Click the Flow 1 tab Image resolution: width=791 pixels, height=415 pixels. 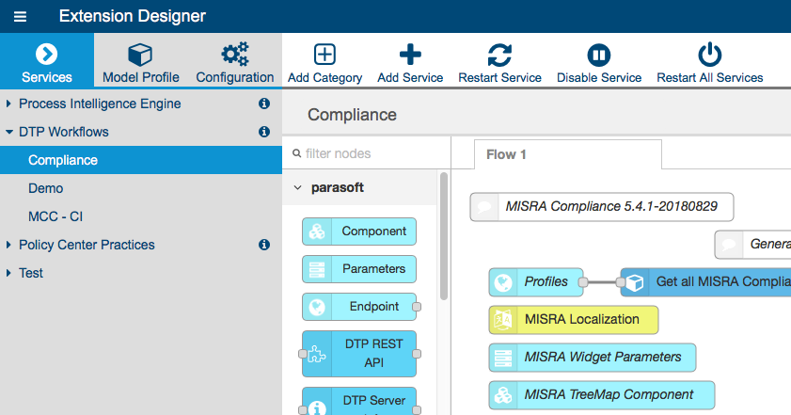pyautogui.click(x=567, y=154)
